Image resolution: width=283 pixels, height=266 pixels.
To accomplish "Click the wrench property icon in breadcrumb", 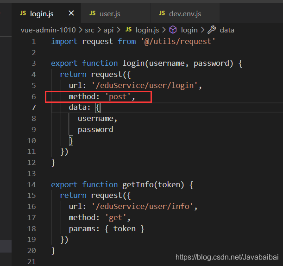I will [212, 30].
